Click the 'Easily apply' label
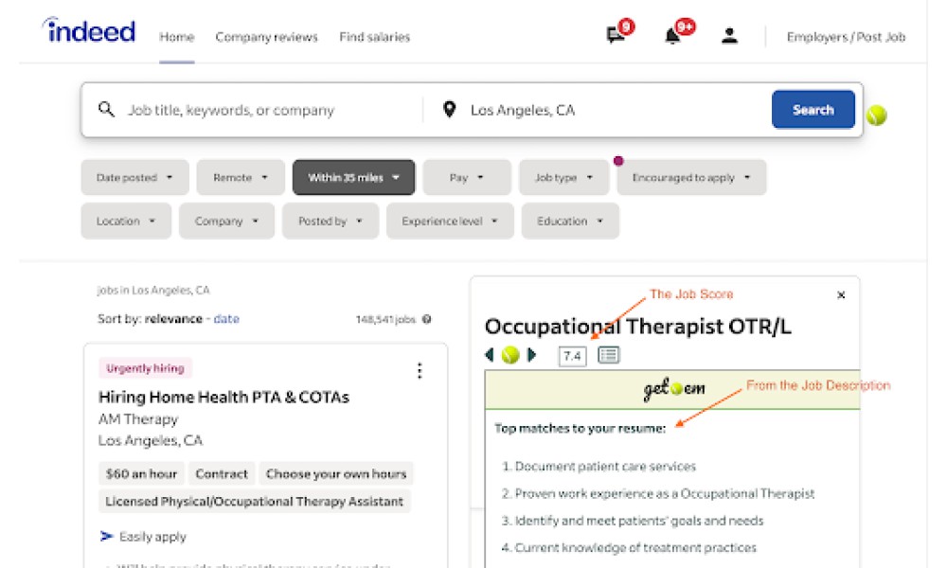Screen dimensions: 947x568 pyautogui.click(x=152, y=537)
